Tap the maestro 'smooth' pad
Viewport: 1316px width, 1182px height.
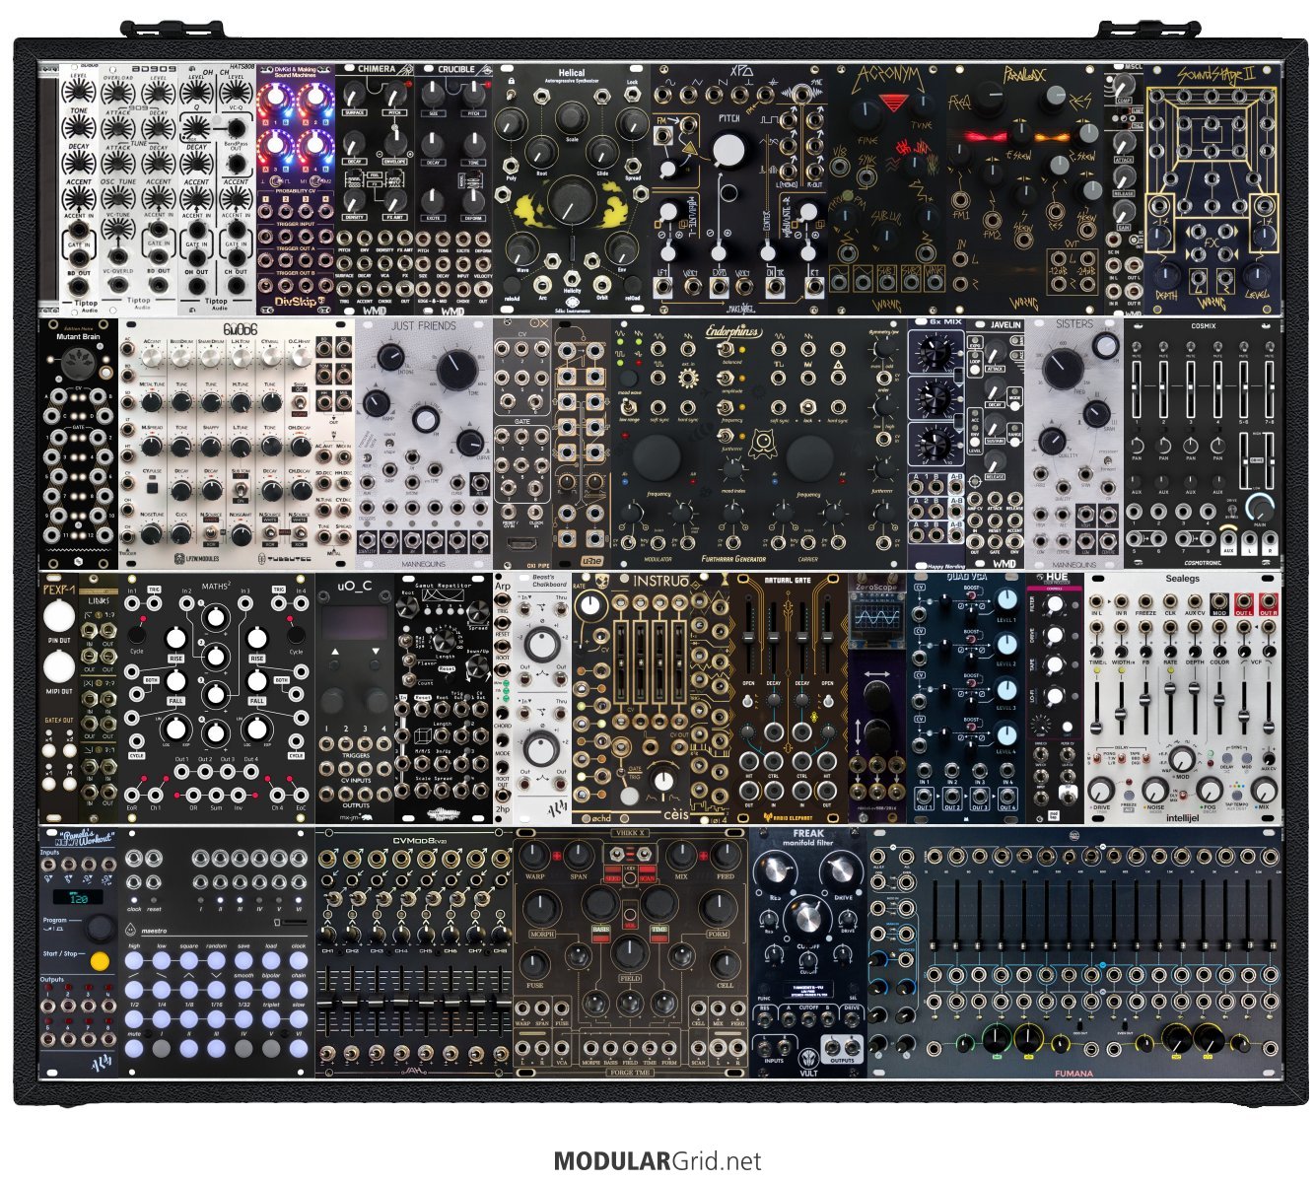244,991
